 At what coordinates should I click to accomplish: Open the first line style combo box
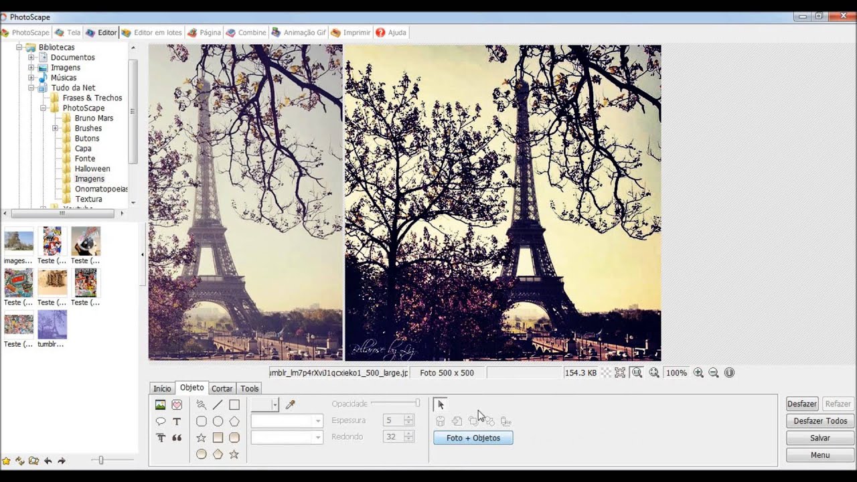click(287, 421)
